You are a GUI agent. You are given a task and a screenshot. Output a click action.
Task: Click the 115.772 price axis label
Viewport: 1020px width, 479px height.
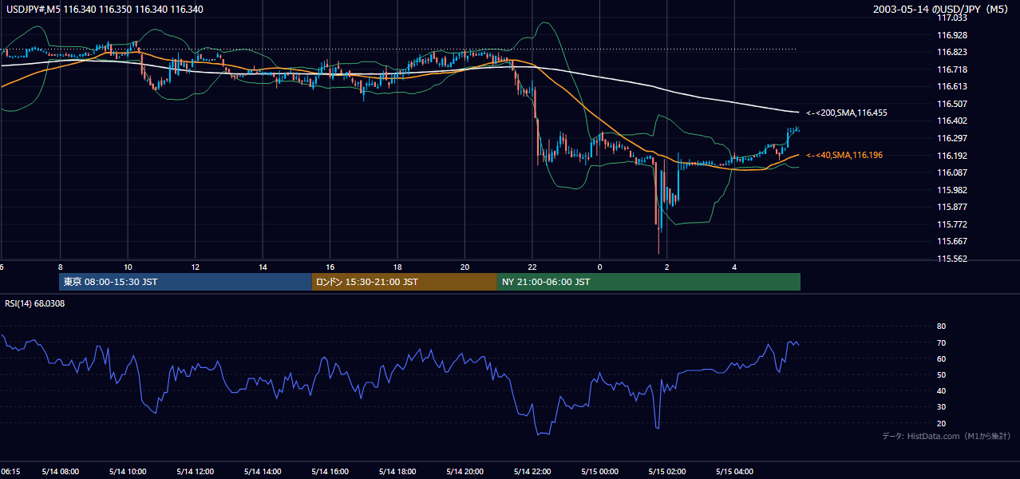click(x=951, y=224)
